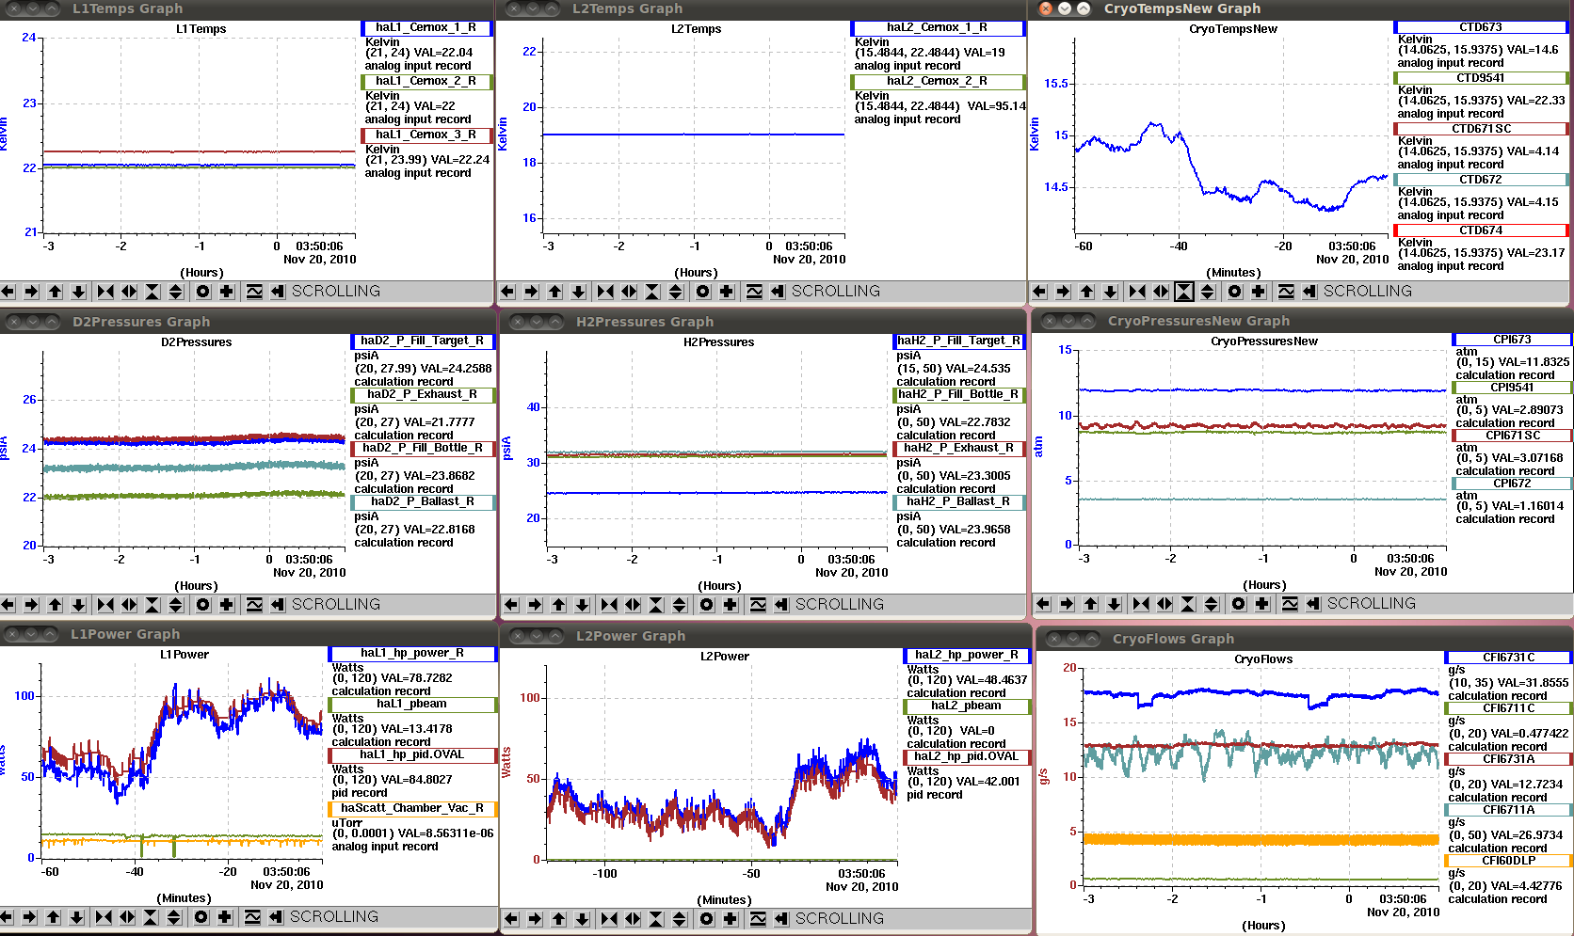
Task: Focus the H2Pressures Graph window title bar
Action: click(x=763, y=322)
